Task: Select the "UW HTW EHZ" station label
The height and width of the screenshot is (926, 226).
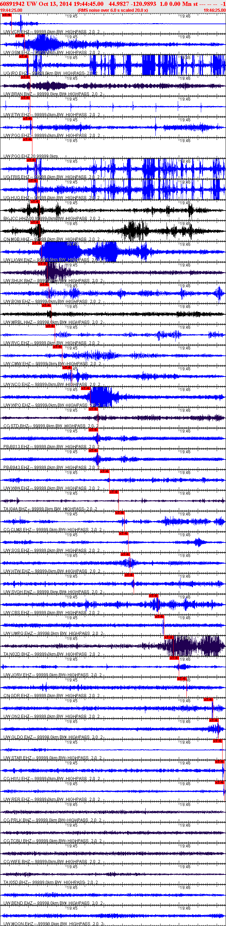Action: (x=17, y=572)
